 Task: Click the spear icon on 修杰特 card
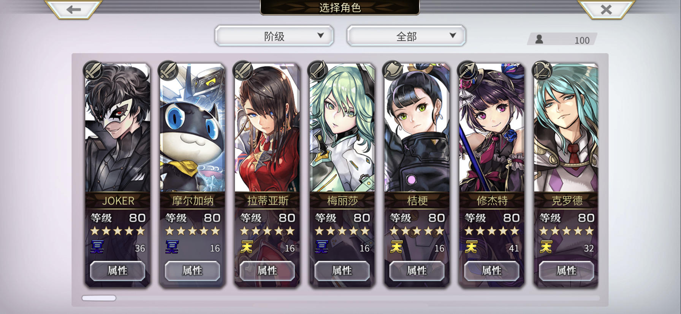click(467, 71)
